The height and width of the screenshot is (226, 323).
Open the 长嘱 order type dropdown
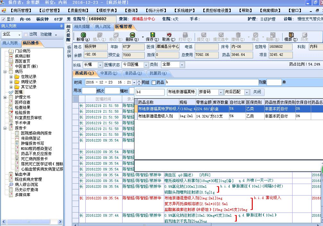pyautogui.click(x=100, y=65)
